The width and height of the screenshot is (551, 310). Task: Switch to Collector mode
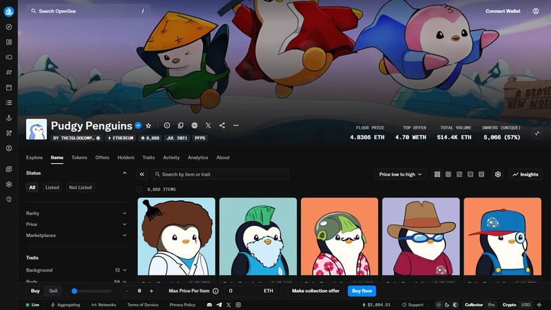point(474,304)
